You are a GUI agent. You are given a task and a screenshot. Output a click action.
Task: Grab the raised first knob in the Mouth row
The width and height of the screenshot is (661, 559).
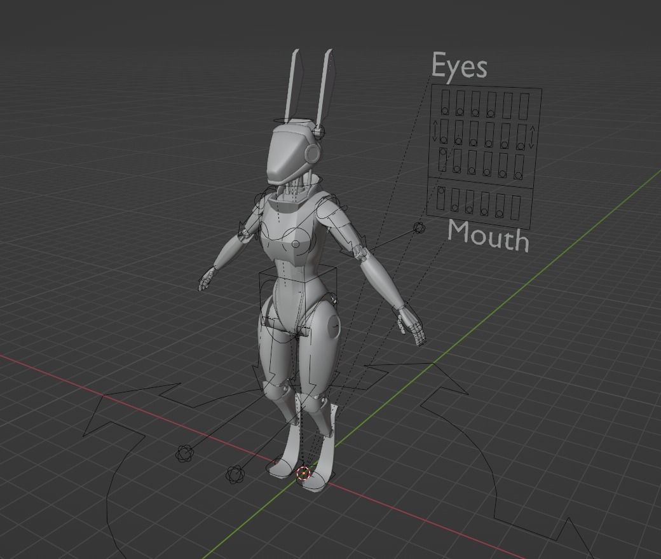click(x=441, y=191)
